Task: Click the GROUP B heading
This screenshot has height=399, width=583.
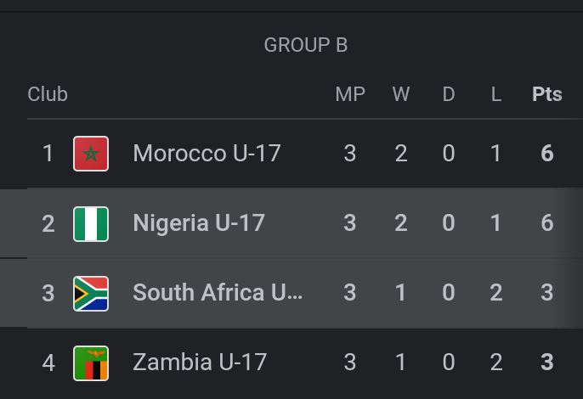Action: pyautogui.click(x=306, y=45)
